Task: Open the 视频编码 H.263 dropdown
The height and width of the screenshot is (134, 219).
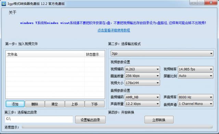Action: tap(142, 69)
